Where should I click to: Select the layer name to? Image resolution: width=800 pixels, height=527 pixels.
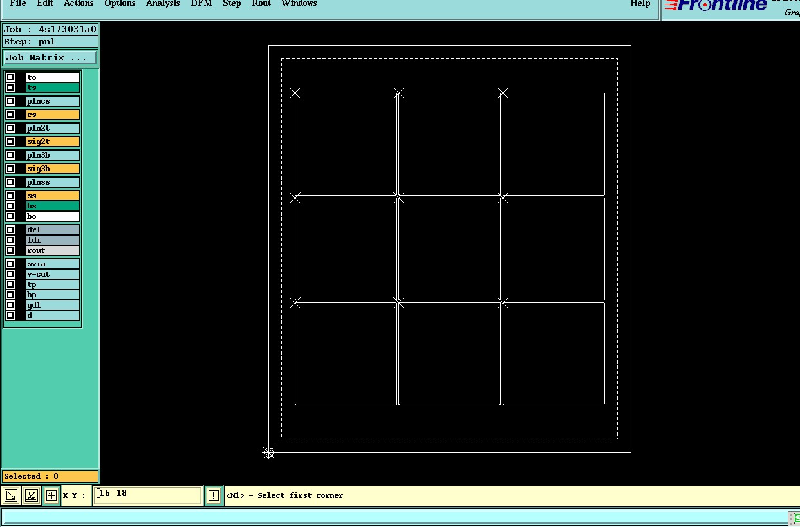[52, 77]
